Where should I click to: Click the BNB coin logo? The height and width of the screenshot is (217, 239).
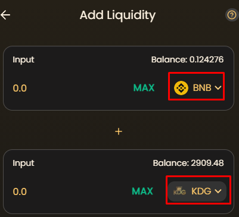point(181,88)
